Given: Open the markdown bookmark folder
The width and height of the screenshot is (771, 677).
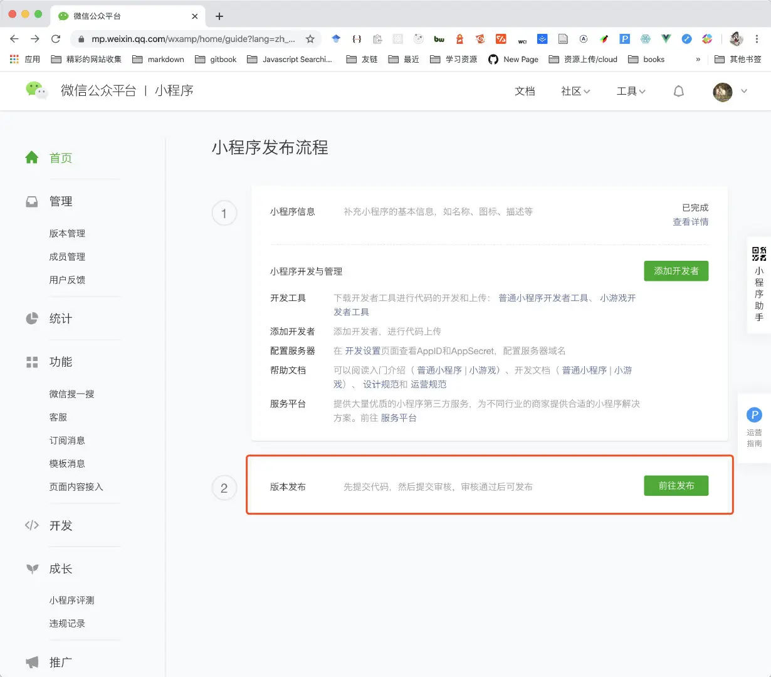Looking at the screenshot, I should [x=158, y=60].
